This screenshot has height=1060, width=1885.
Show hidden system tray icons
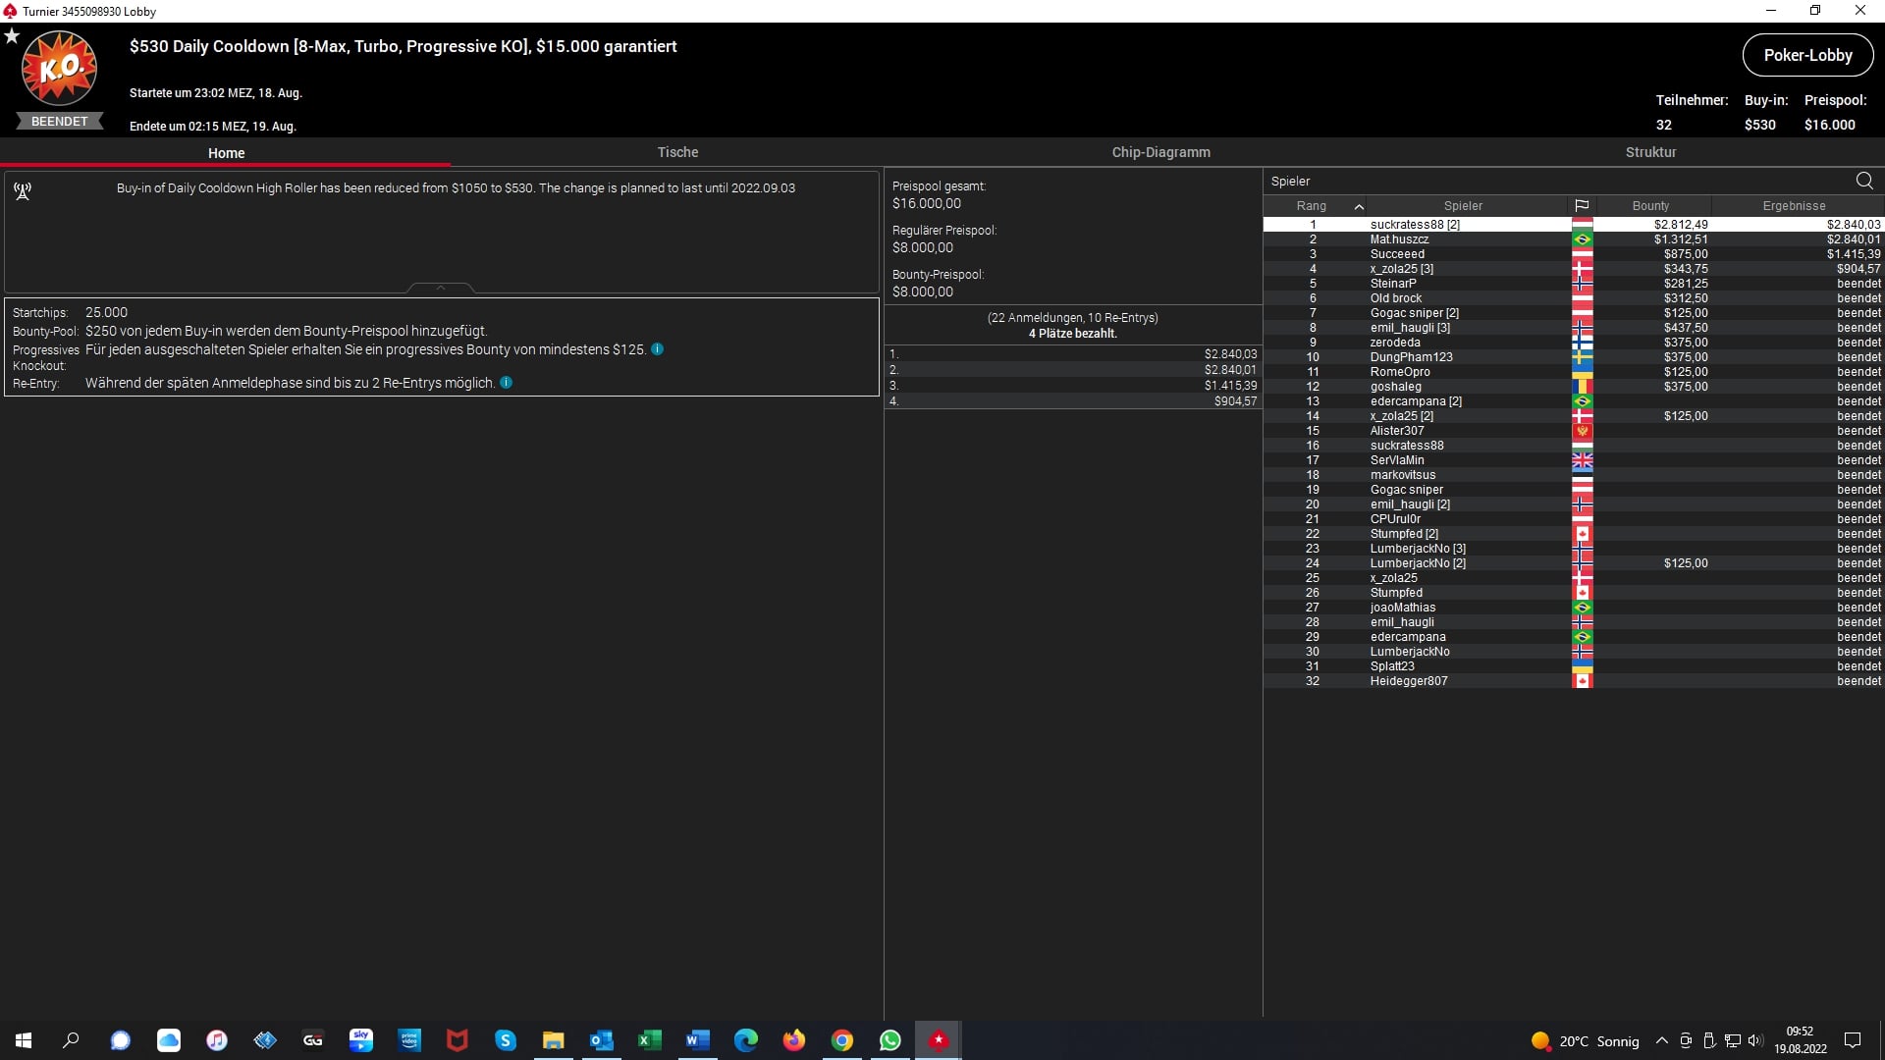[x=1661, y=1041]
